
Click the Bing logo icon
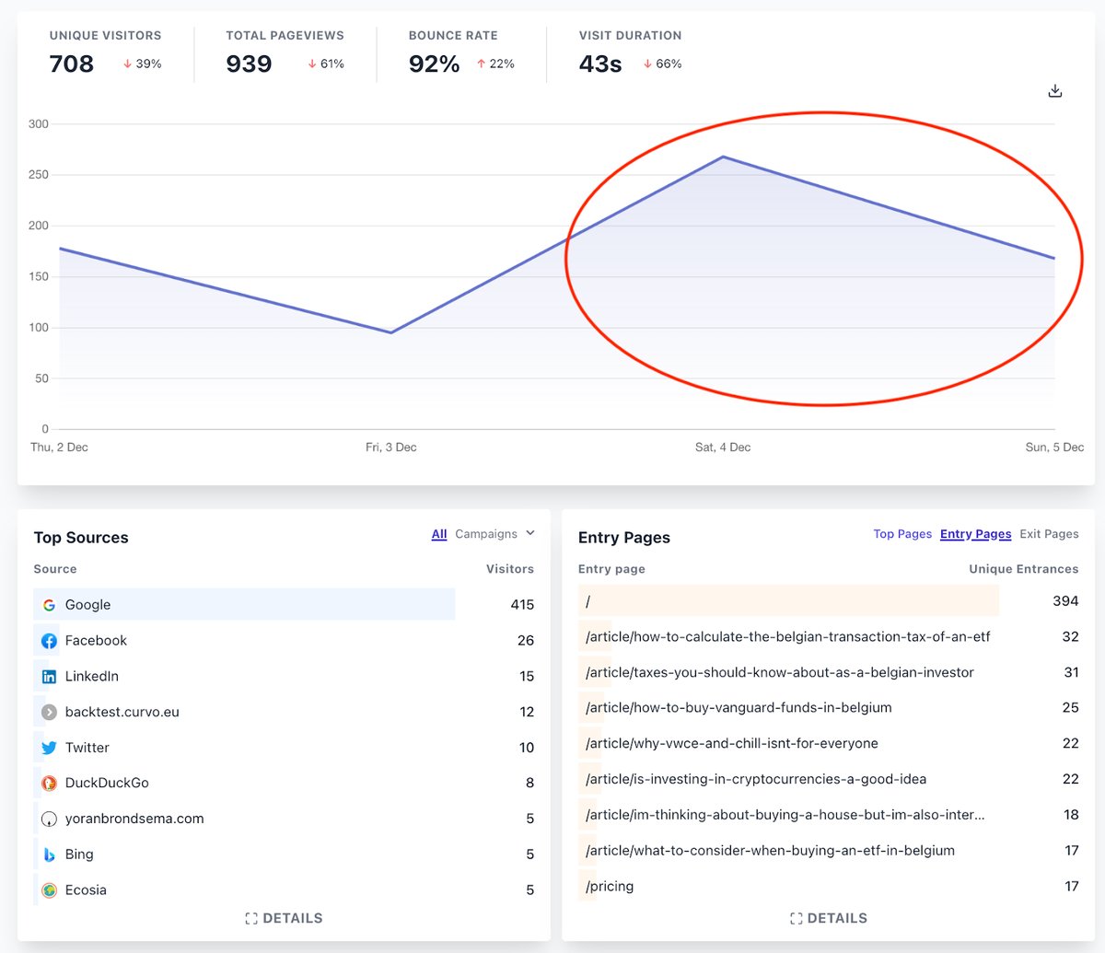[50, 854]
